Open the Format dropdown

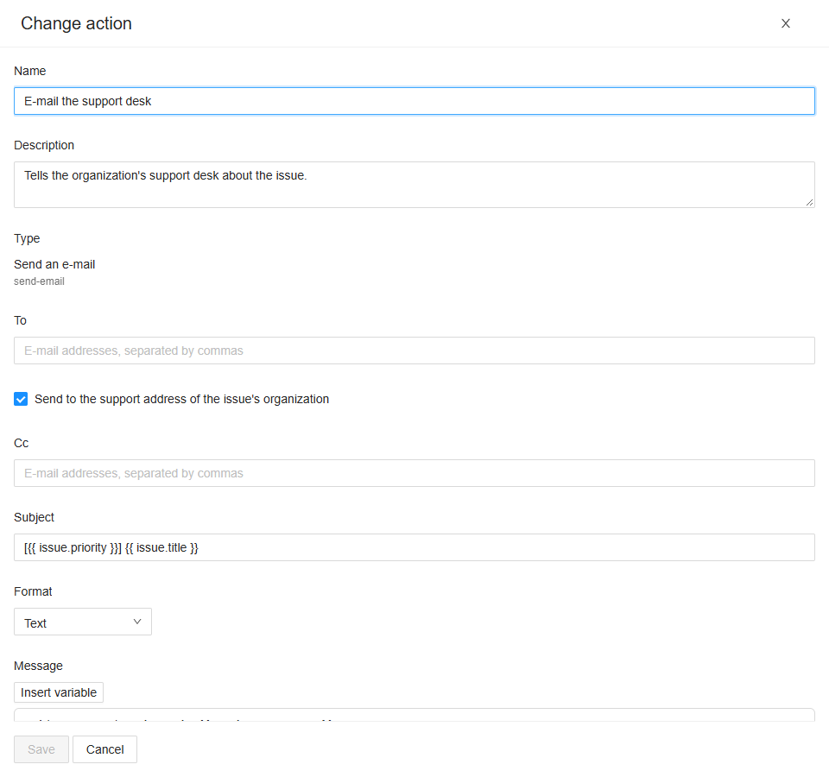coord(83,622)
